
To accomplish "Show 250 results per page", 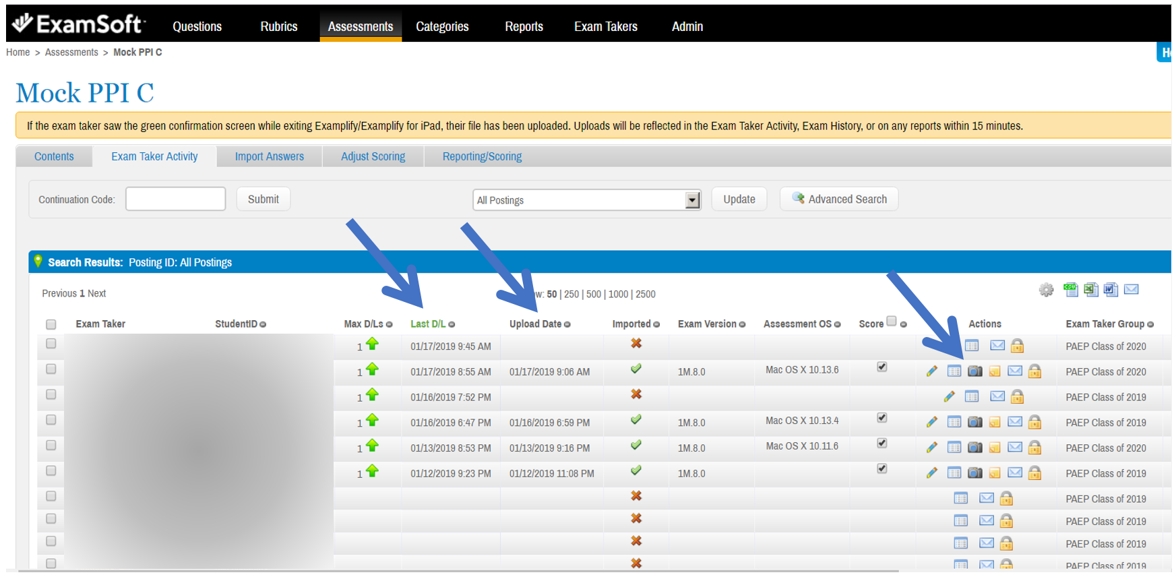I will tap(571, 295).
